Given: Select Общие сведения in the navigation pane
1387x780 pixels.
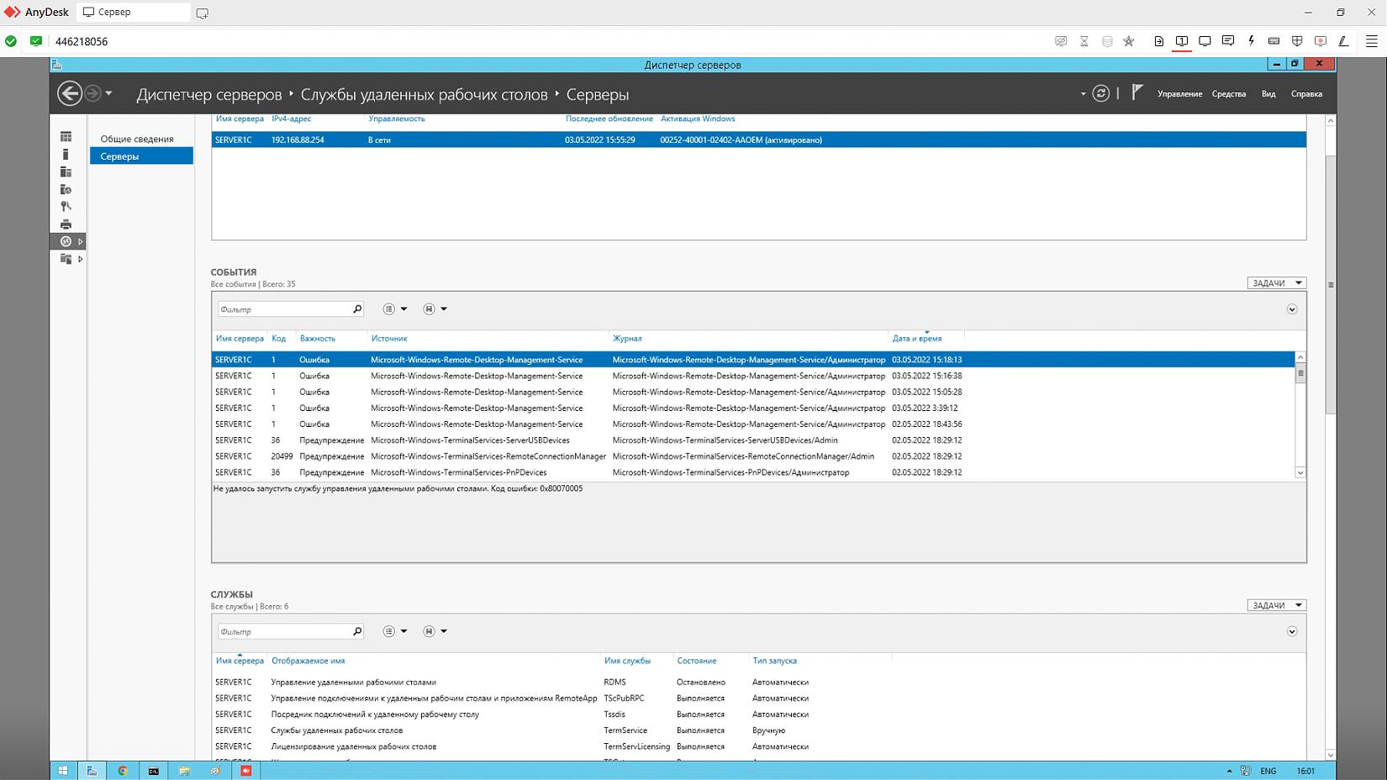Looking at the screenshot, I should 137,139.
